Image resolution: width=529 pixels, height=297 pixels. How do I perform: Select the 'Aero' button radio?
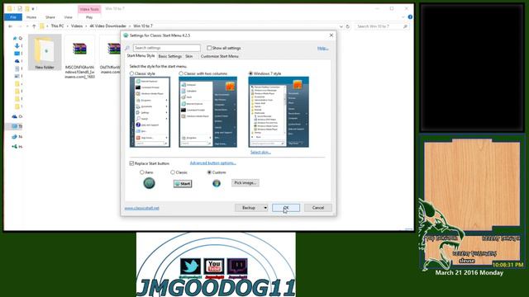[x=142, y=172]
